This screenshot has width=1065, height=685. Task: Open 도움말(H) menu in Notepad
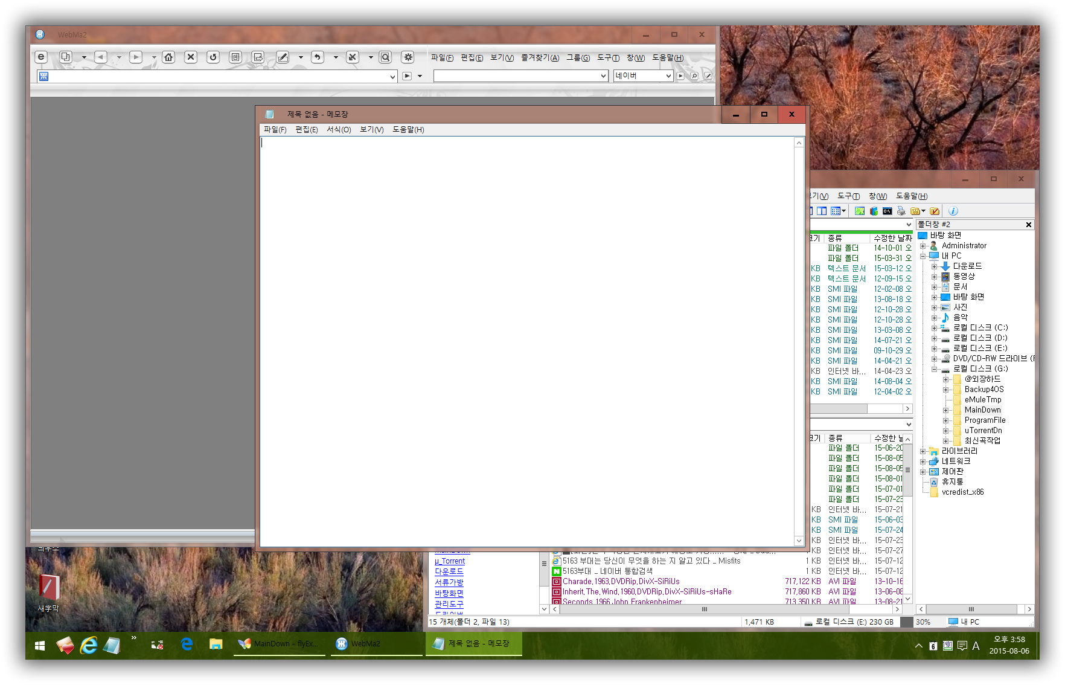(409, 130)
